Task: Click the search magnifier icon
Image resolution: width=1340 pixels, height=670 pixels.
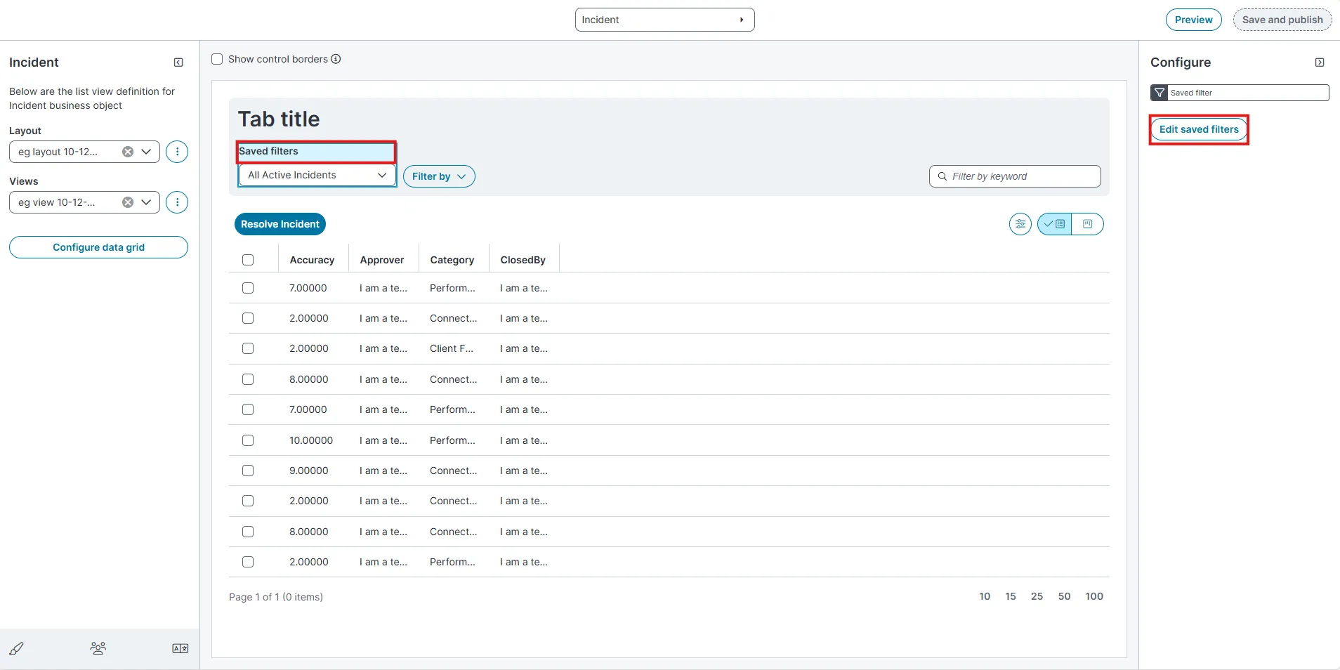Action: (942, 176)
